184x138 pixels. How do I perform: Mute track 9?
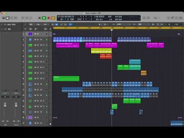[x=35, y=79]
